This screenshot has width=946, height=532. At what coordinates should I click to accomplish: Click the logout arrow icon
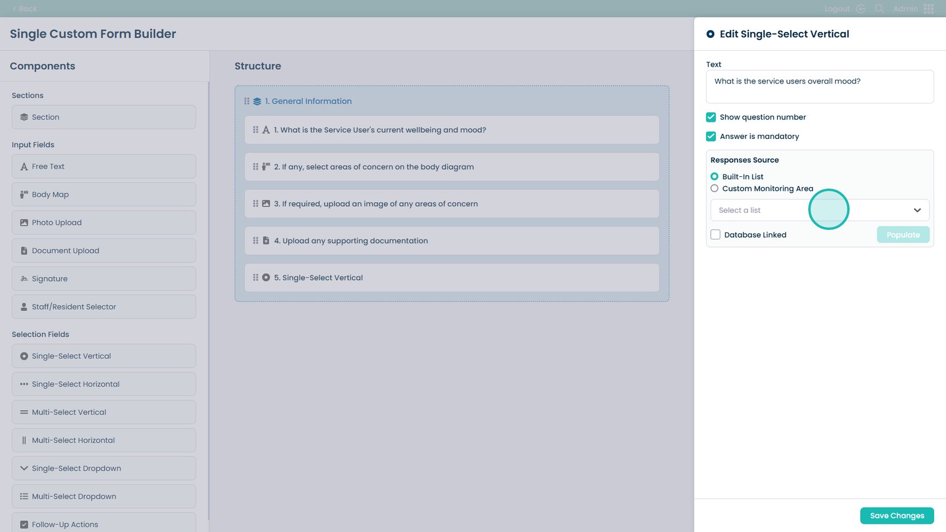click(861, 9)
